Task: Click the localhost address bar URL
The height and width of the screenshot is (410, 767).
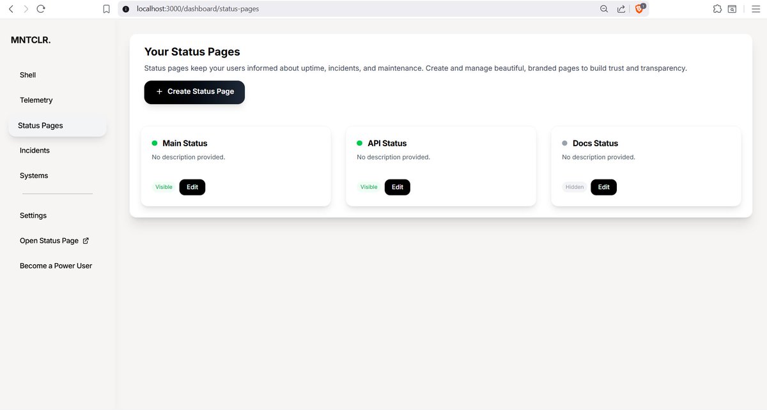Action: [x=198, y=9]
